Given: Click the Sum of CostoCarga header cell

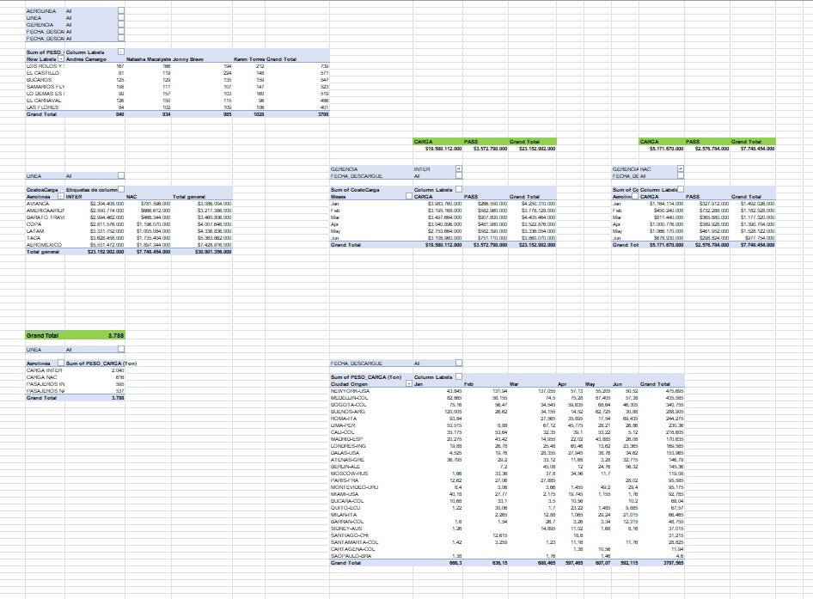Looking at the screenshot, I should 355,189.
